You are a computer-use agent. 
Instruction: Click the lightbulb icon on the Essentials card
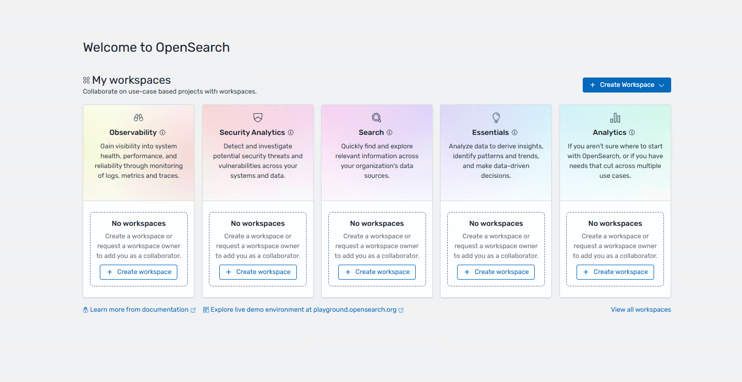click(496, 118)
